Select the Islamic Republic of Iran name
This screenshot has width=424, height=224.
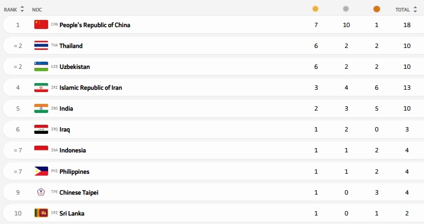[x=91, y=87]
